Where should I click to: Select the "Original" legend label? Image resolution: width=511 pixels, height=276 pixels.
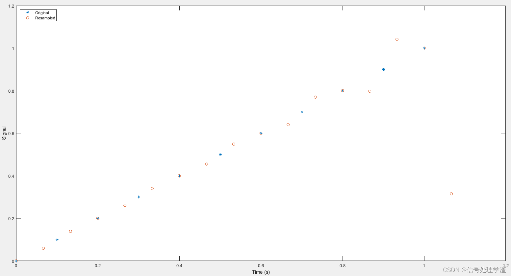coord(42,13)
